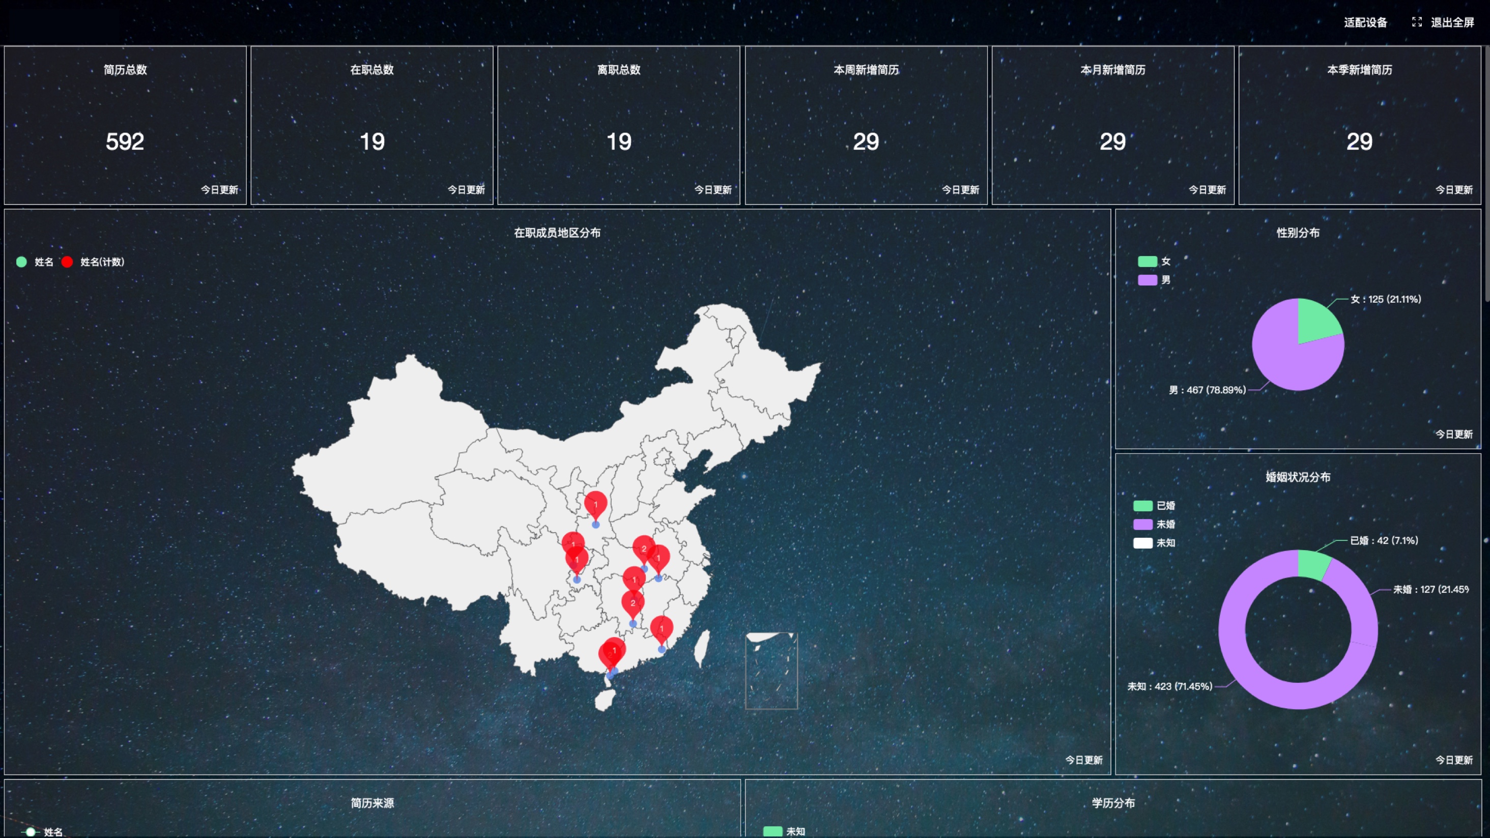The image size is (1490, 838).
Task: Toggle the 男 legend in 性别分布
Action: tap(1155, 280)
